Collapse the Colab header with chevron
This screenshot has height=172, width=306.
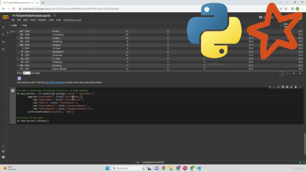[301, 25]
